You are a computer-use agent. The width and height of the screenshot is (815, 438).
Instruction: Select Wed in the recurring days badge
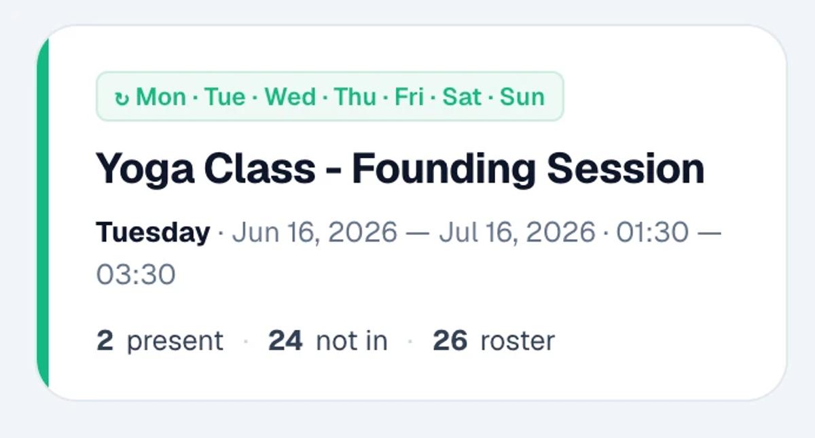(x=290, y=97)
